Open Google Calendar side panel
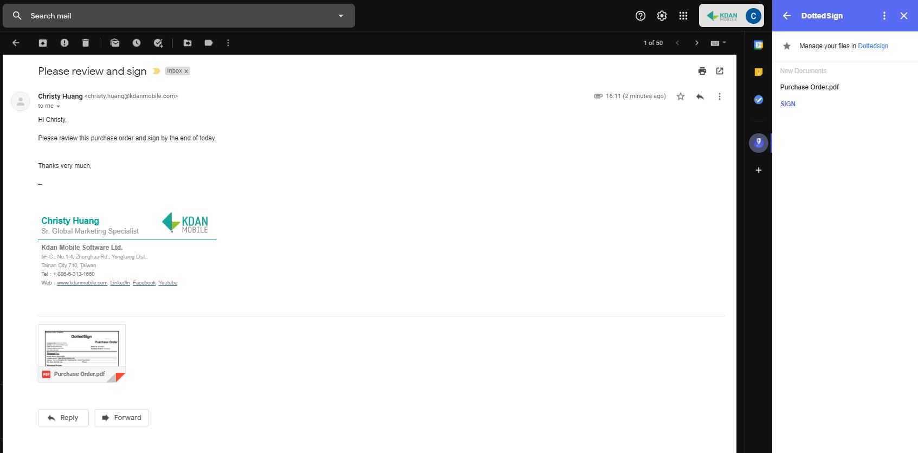This screenshot has width=918, height=453. (759, 45)
